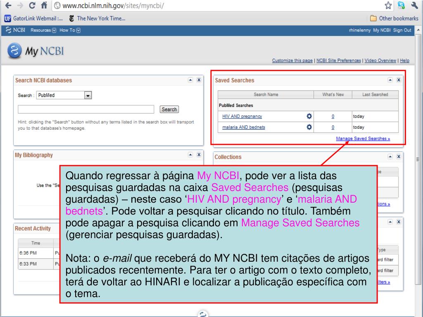Open GatorLink Webmail bookmark
This screenshot has height=317, width=423.
[x=33, y=18]
